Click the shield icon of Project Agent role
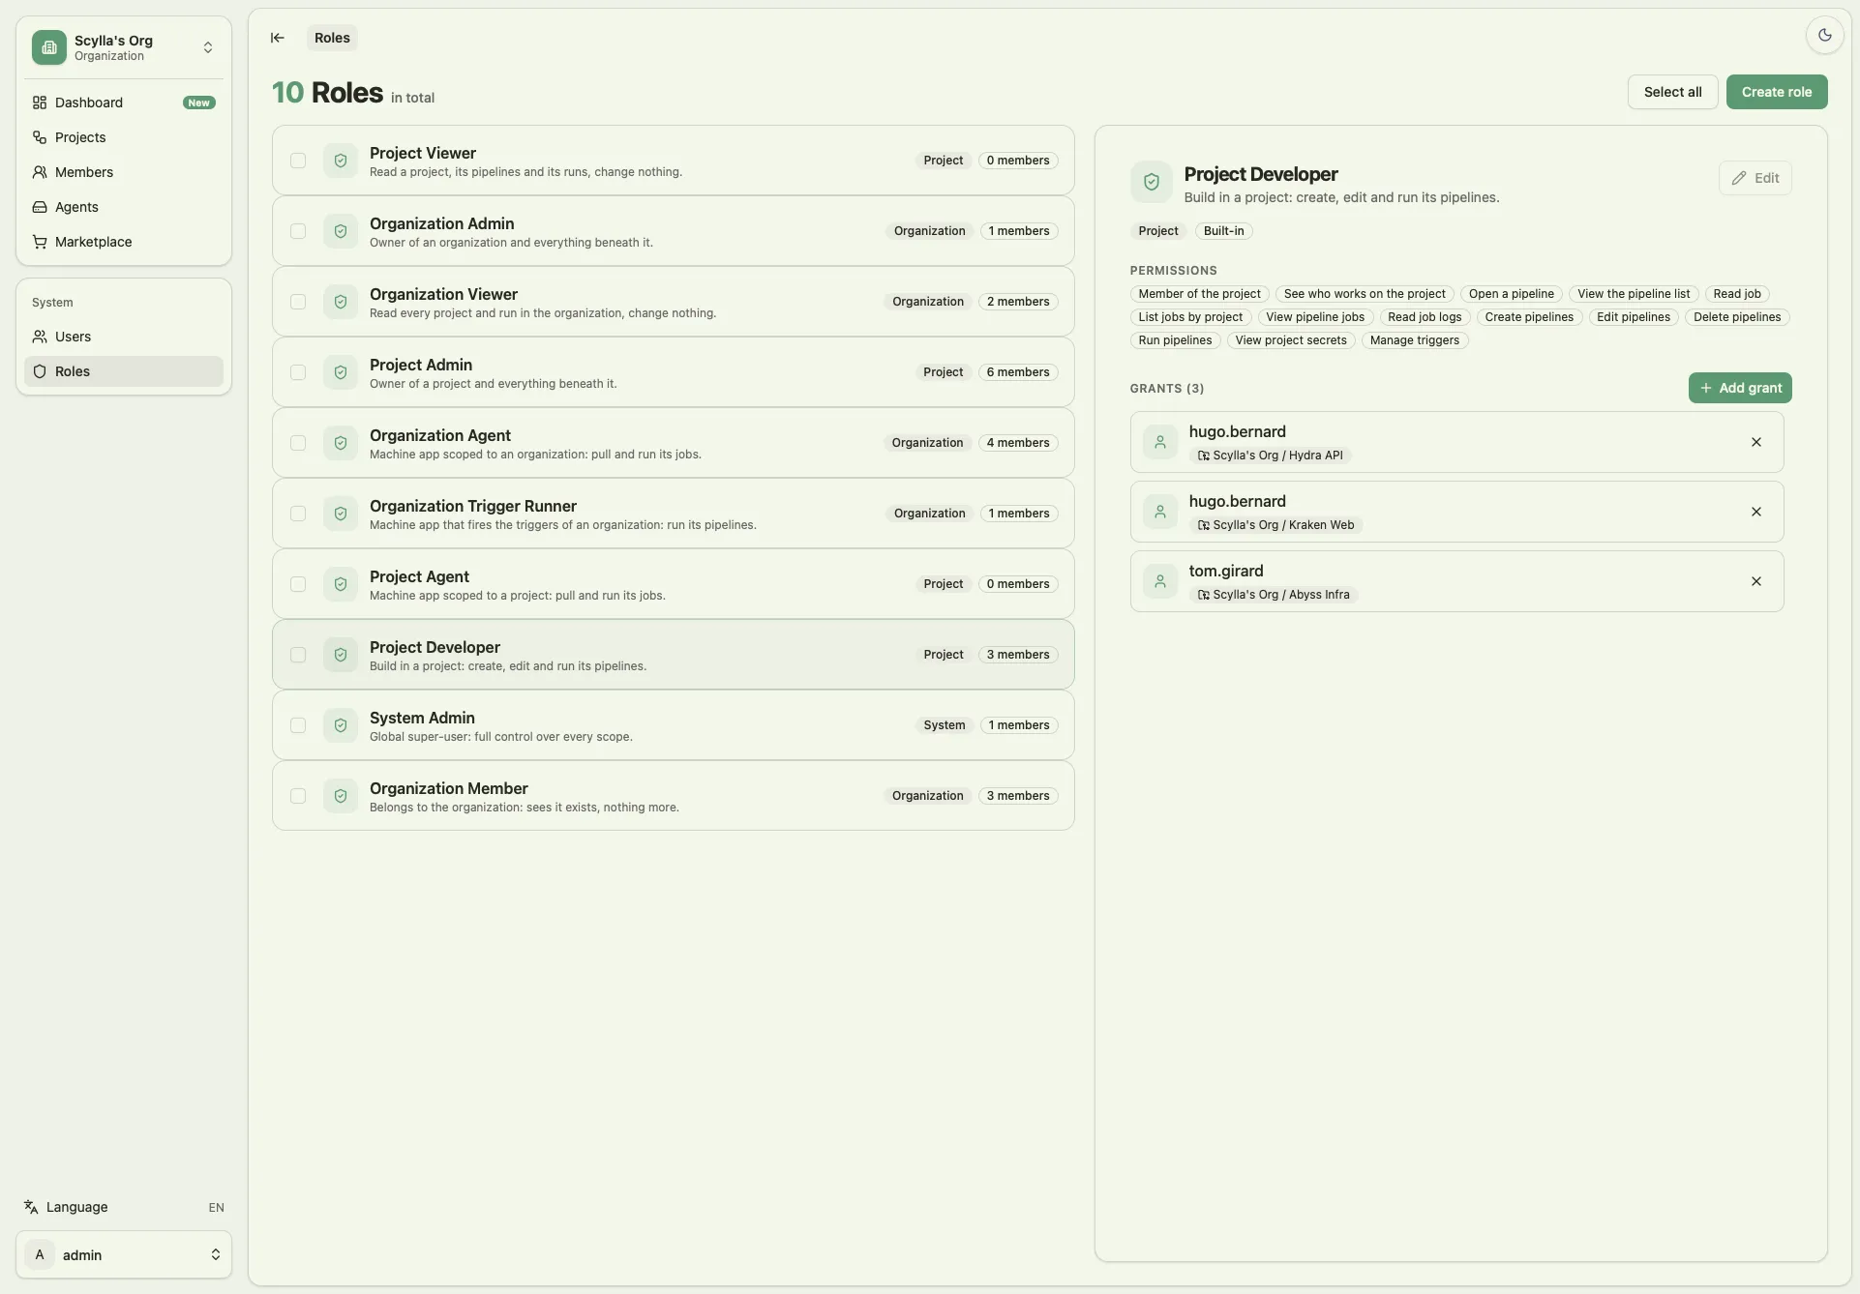The image size is (1860, 1294). point(341,584)
